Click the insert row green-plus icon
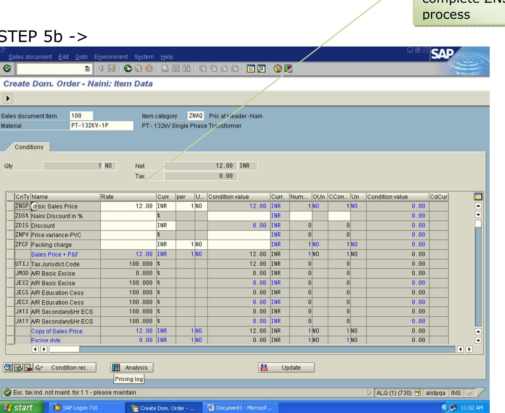Screen dimensions: 505x413 click(x=18, y=368)
